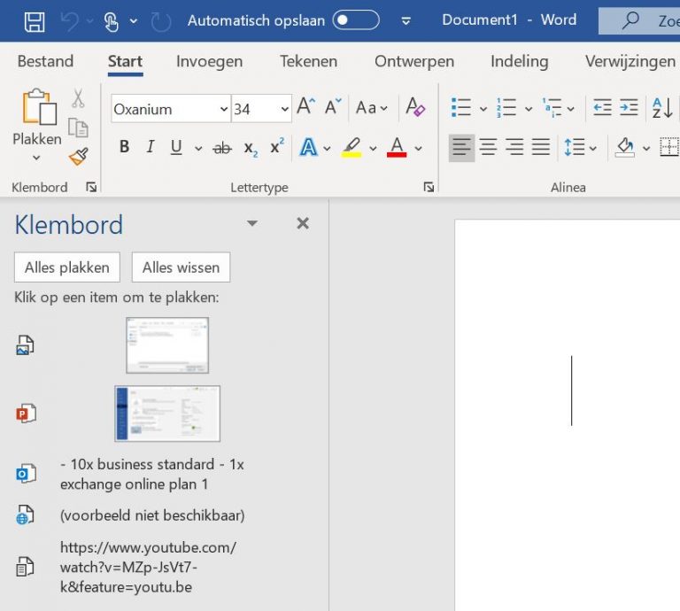Paste the first screenshot clipboard thumbnail
This screenshot has height=611, width=680.
click(167, 345)
